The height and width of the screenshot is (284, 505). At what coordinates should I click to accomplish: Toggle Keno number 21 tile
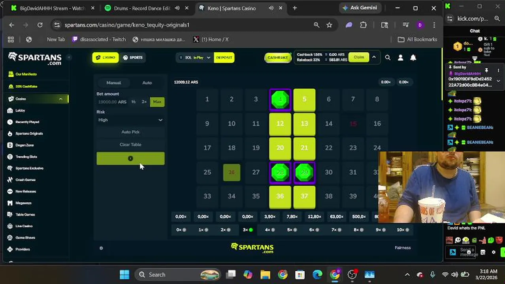(304, 148)
